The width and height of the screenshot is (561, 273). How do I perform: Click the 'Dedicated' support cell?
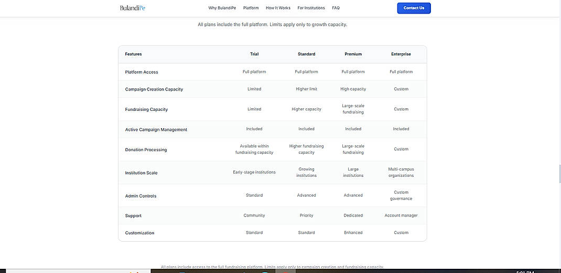point(353,215)
